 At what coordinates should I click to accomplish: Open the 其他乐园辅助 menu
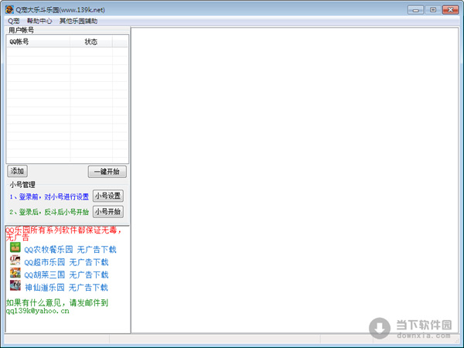(x=78, y=21)
